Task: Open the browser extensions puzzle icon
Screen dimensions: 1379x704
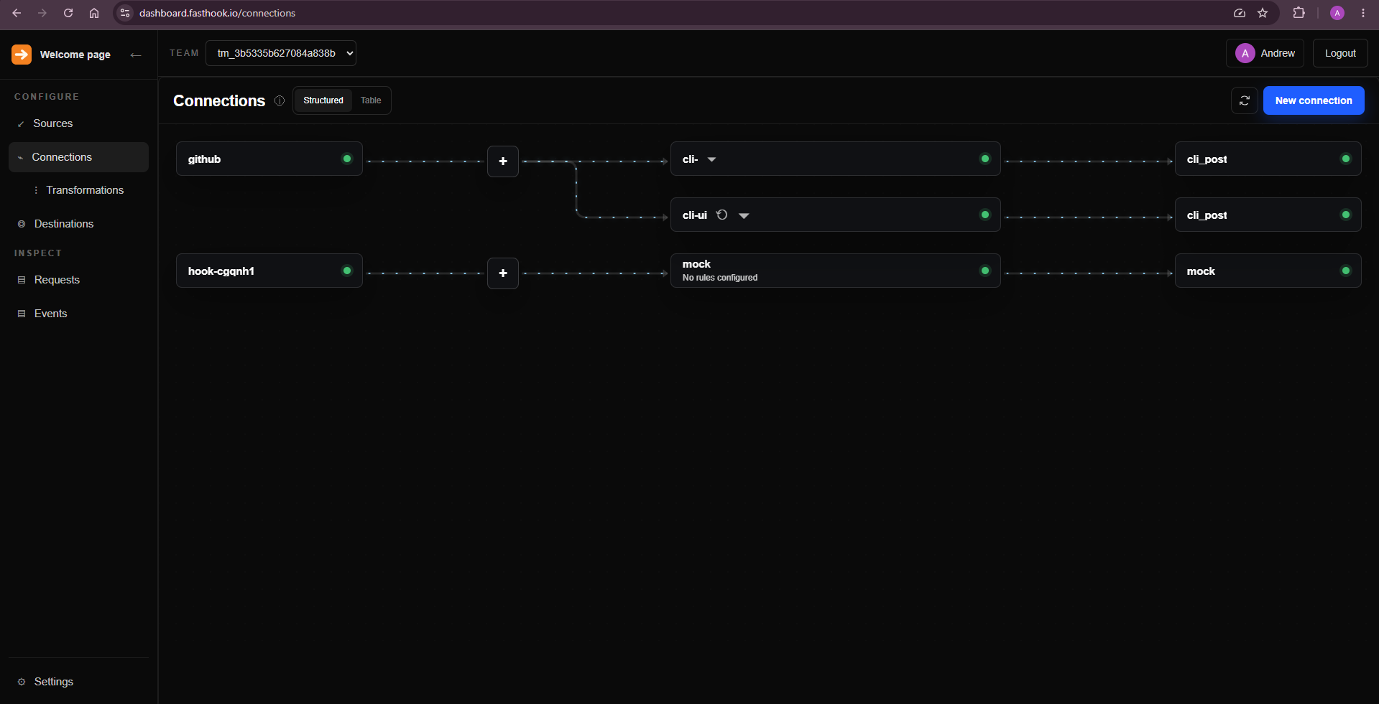Action: coord(1299,13)
